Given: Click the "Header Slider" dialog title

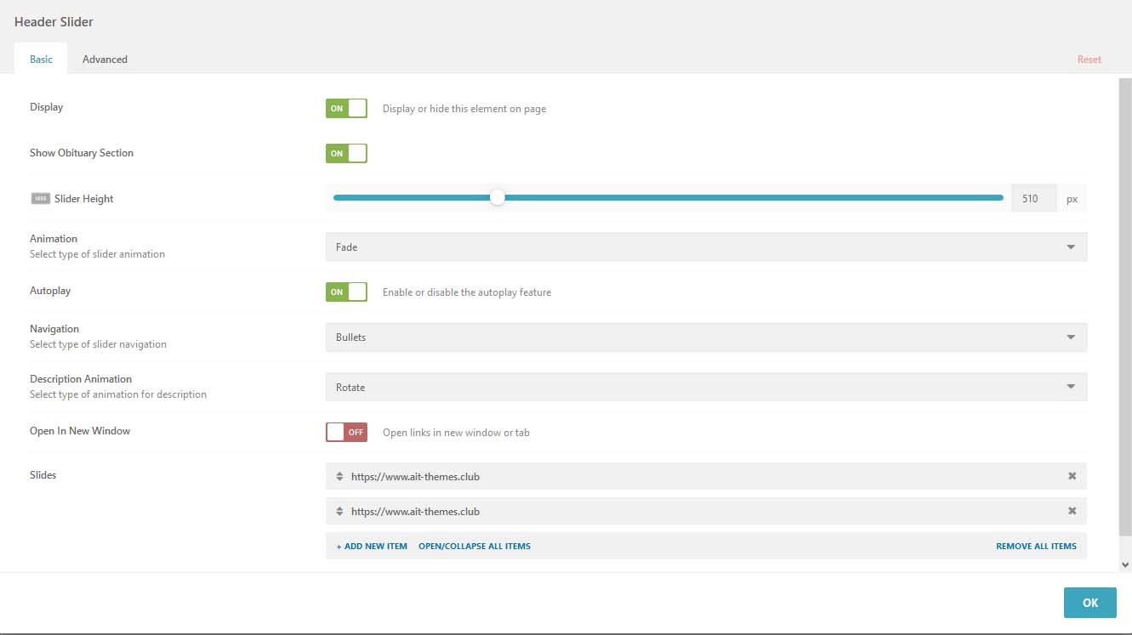Looking at the screenshot, I should pos(54,21).
